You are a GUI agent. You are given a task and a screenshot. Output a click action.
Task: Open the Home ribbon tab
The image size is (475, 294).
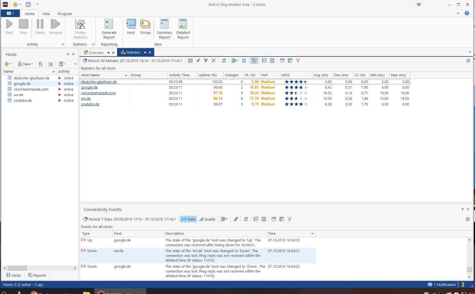click(x=30, y=14)
